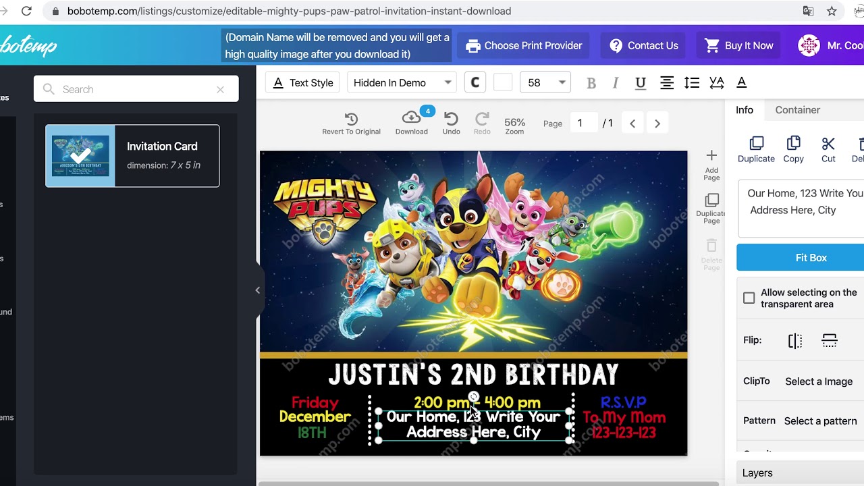Click the rotate handle above address text
The height and width of the screenshot is (486, 864).
[474, 396]
